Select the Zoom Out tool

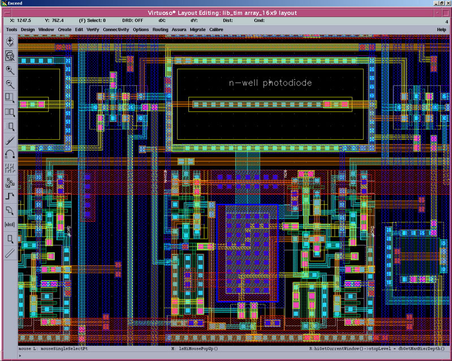[x=10, y=84]
